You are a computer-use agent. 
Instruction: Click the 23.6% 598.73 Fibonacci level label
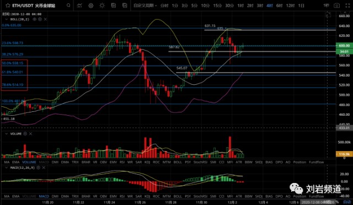[x=12, y=43]
